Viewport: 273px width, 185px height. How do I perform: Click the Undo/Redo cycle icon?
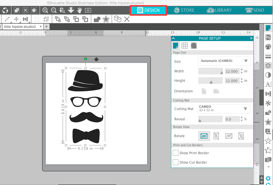5,10
